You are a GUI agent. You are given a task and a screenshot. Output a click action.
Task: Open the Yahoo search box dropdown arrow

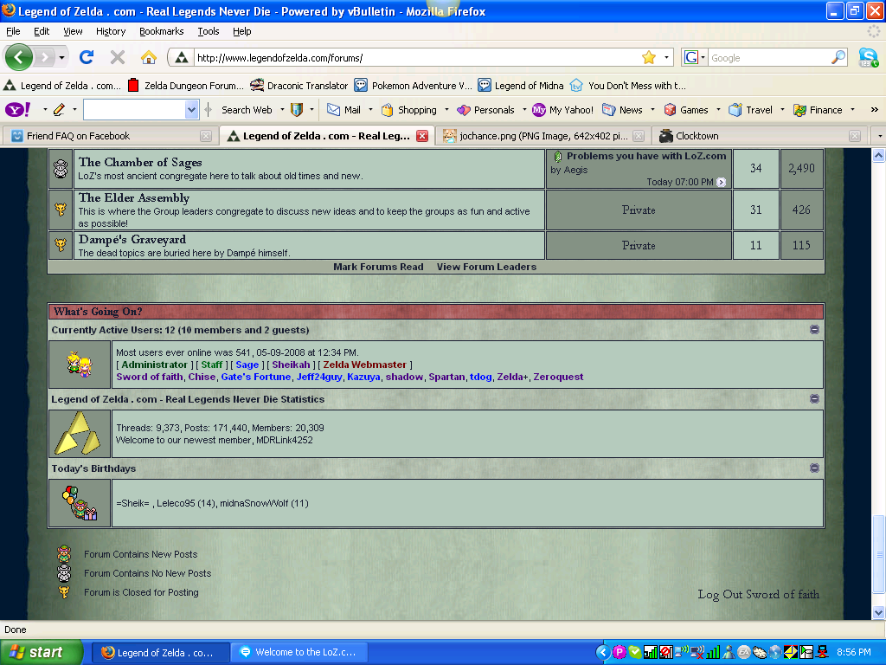point(191,110)
